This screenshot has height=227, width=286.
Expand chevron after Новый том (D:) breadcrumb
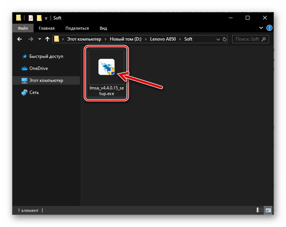point(146,39)
